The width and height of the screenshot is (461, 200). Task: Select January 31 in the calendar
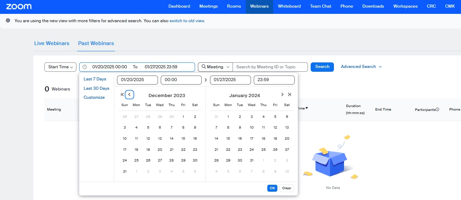click(x=252, y=160)
